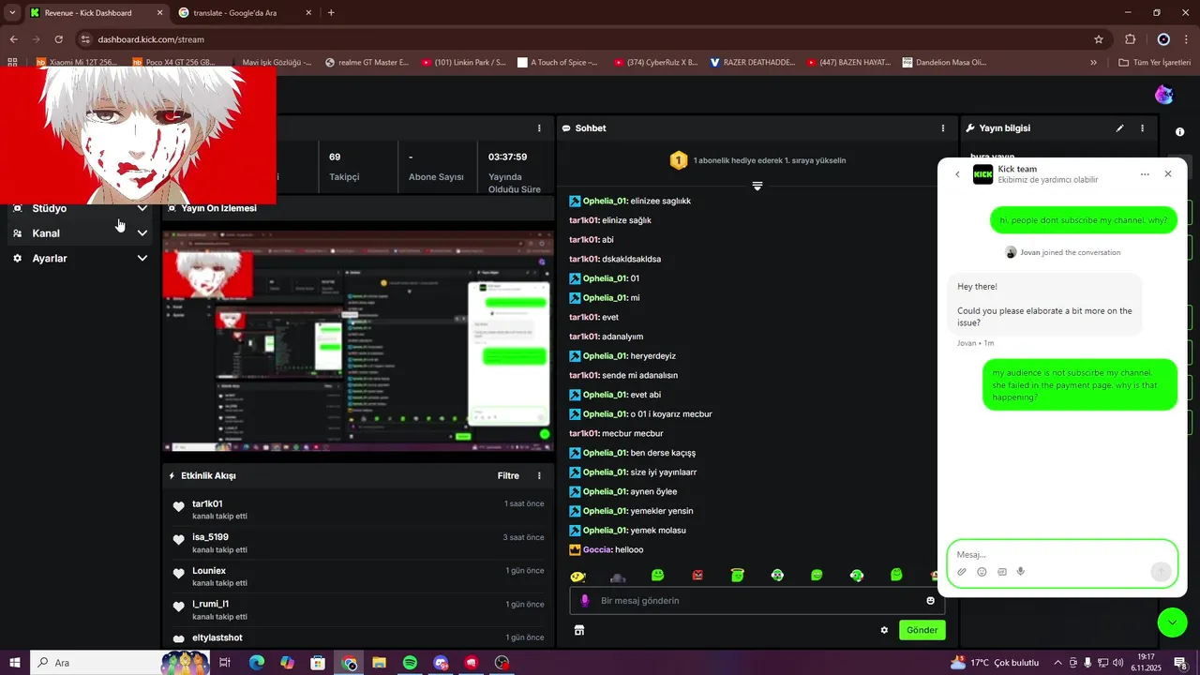Click the green Gönder button
This screenshot has height=675, width=1200.
point(922,630)
